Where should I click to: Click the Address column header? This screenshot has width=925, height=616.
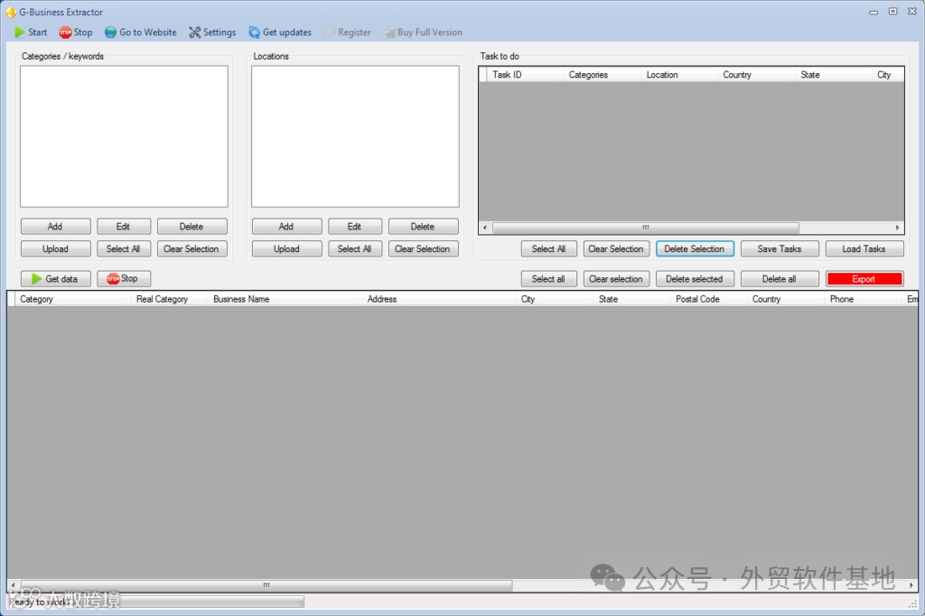point(439,299)
